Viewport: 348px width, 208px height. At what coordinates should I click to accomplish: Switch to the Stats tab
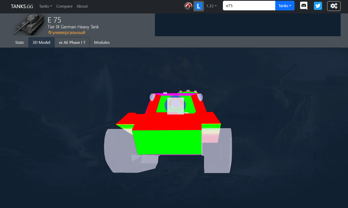pyautogui.click(x=20, y=43)
